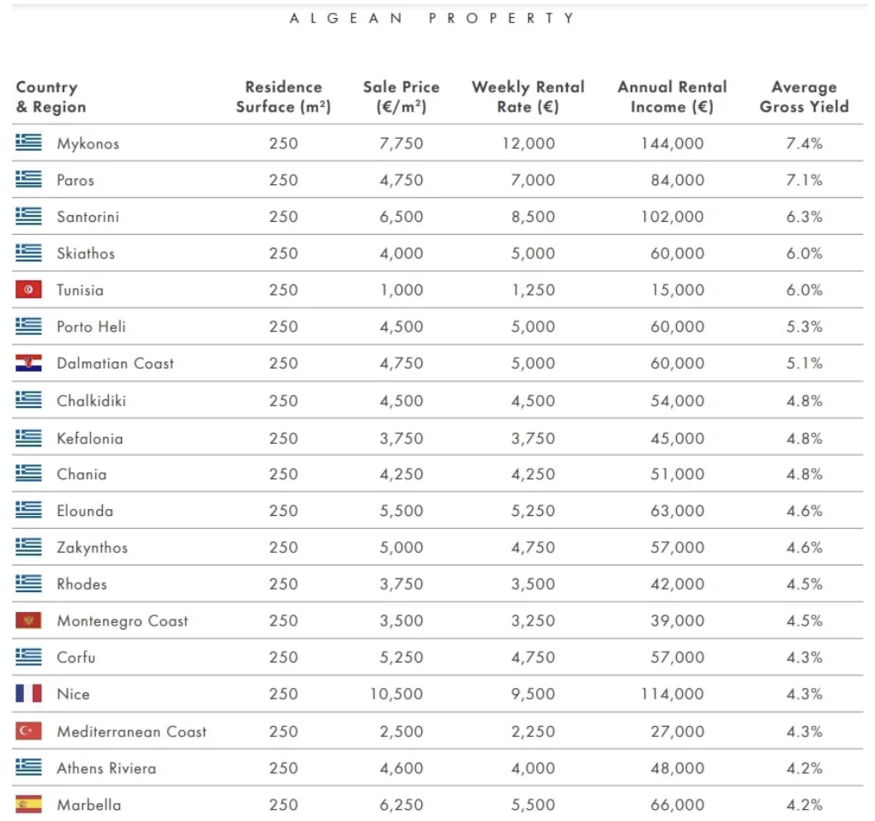Click the French flag next to Nice
Viewport: 875px width, 821px height.
(28, 694)
